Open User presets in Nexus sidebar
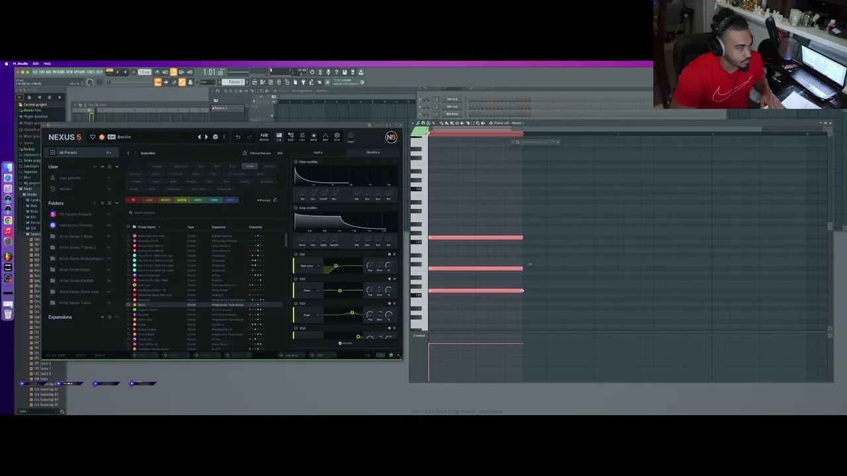The image size is (847, 476). (x=69, y=178)
